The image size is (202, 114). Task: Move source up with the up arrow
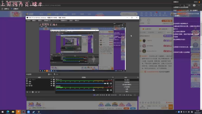(36, 92)
